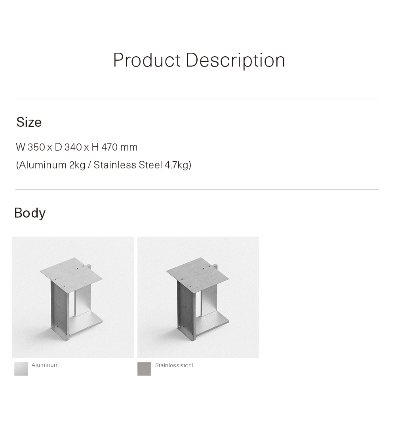Click the Stainless steel label beside grey swatch
The width and height of the screenshot is (396, 422).
click(174, 365)
